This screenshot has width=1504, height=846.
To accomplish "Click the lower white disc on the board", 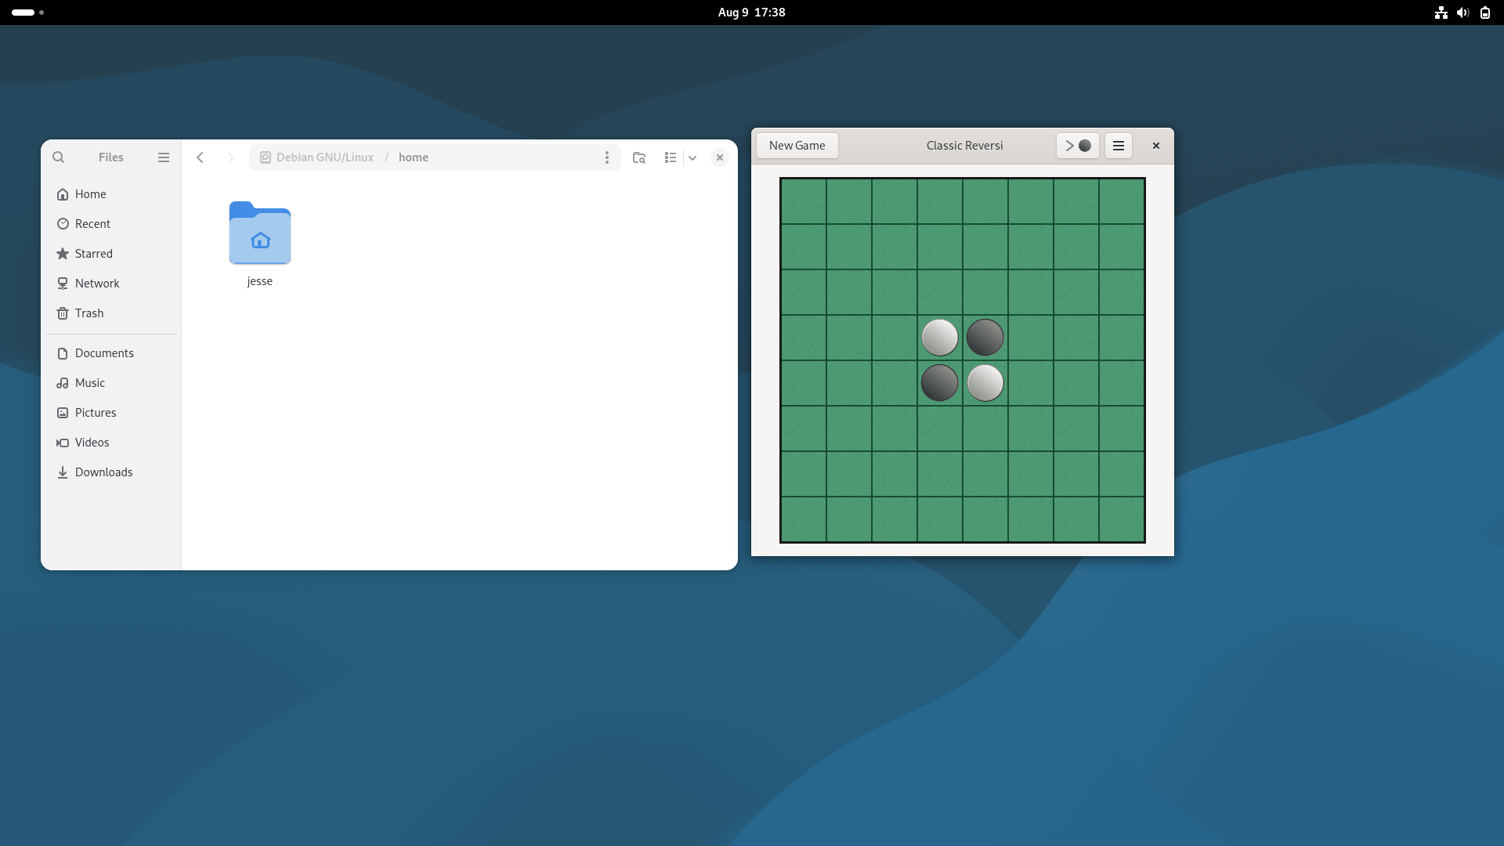I will [985, 383].
